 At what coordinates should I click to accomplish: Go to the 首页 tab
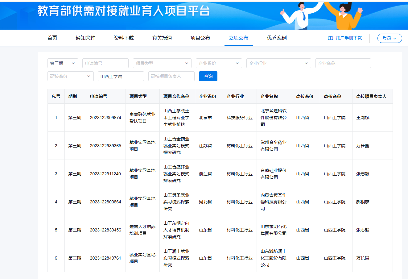(52, 38)
